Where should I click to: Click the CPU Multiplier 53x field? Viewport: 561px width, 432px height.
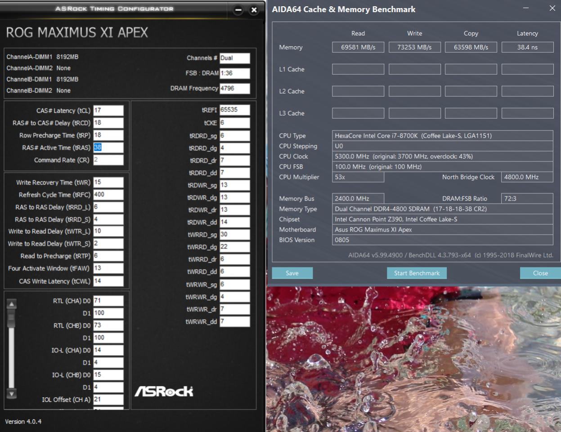pyautogui.click(x=358, y=177)
